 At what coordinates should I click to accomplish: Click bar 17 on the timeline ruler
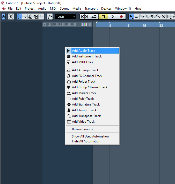pos(128,25)
